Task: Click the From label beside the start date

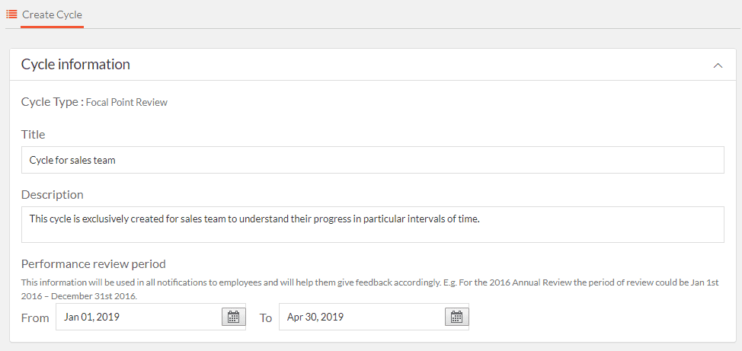Action: (x=35, y=318)
